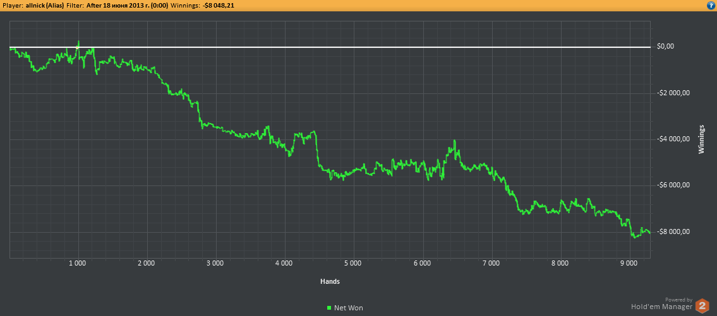Viewport: 717px width, 316px height.
Task: Click the 1 000 hands axis tick
Action: [78, 262]
